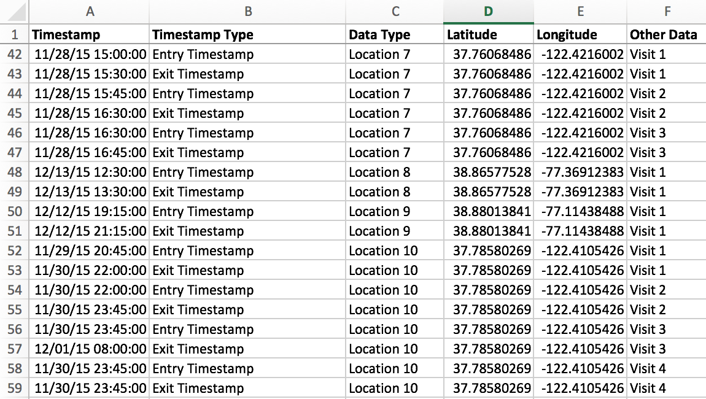Click the Timestamp Type header cell
This screenshot has width=706, height=399.
[247, 34]
